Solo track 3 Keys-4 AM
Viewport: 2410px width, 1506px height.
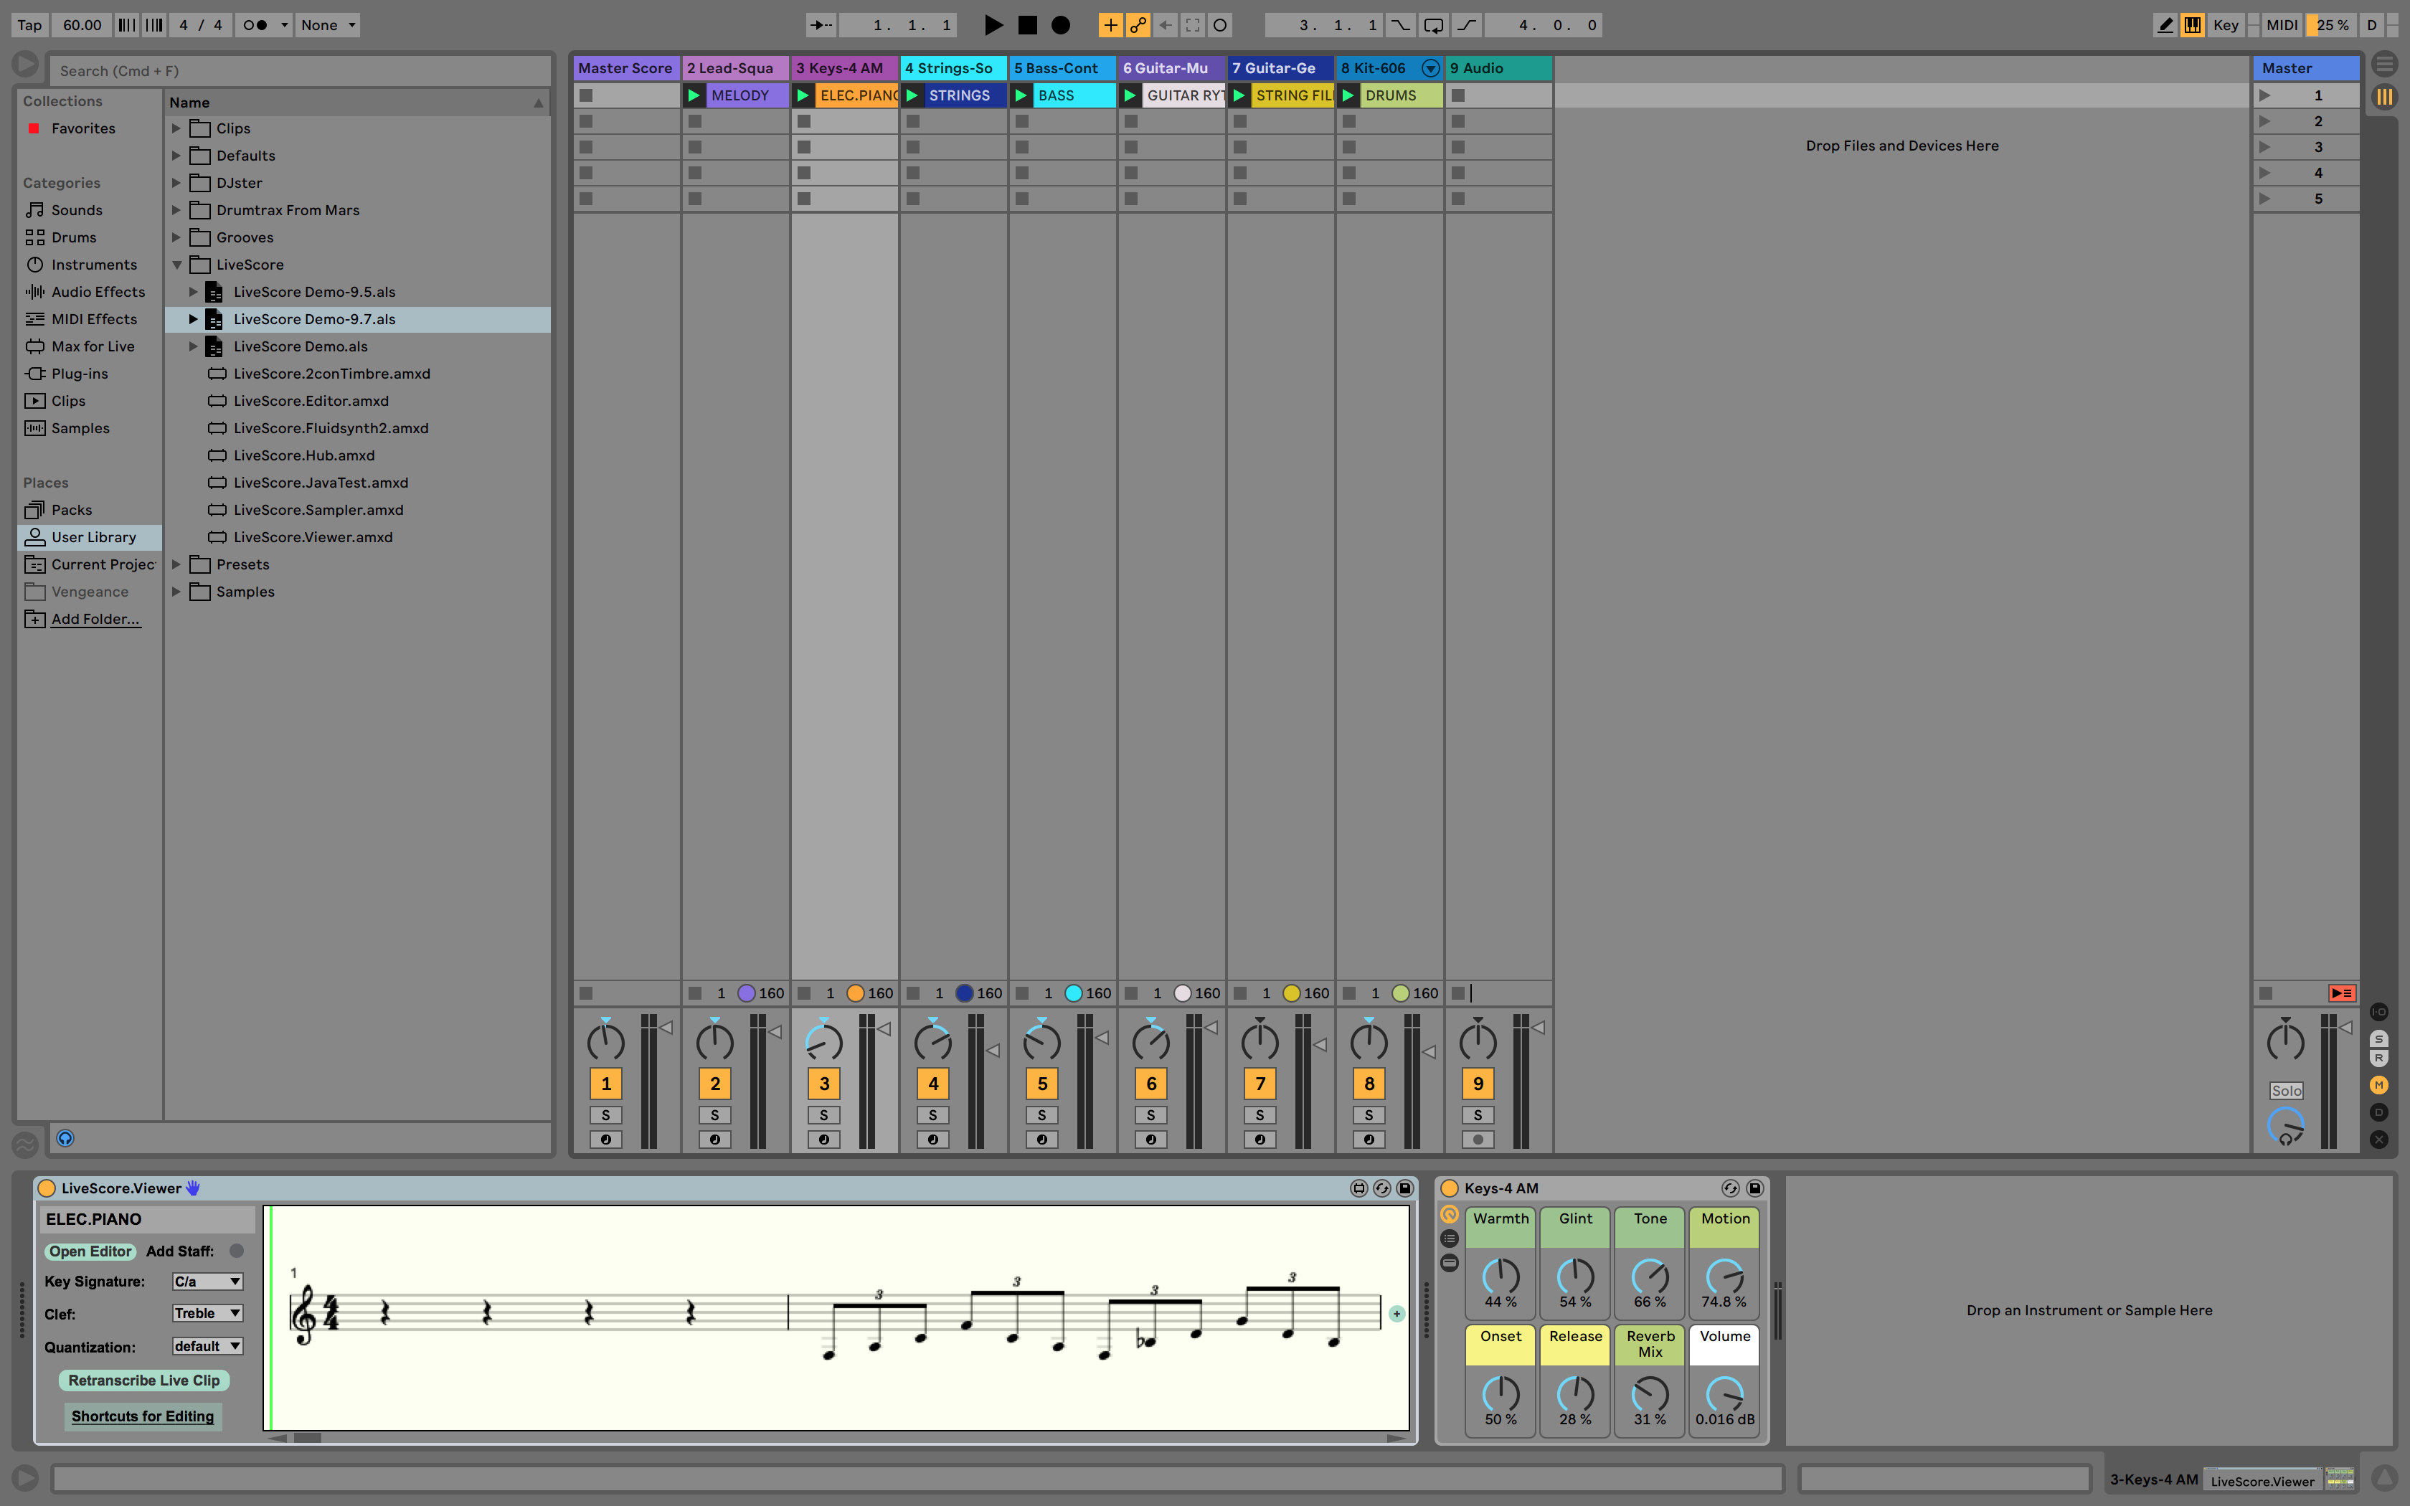(x=823, y=1114)
